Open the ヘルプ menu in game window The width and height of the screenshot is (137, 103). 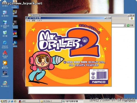pos(39,21)
